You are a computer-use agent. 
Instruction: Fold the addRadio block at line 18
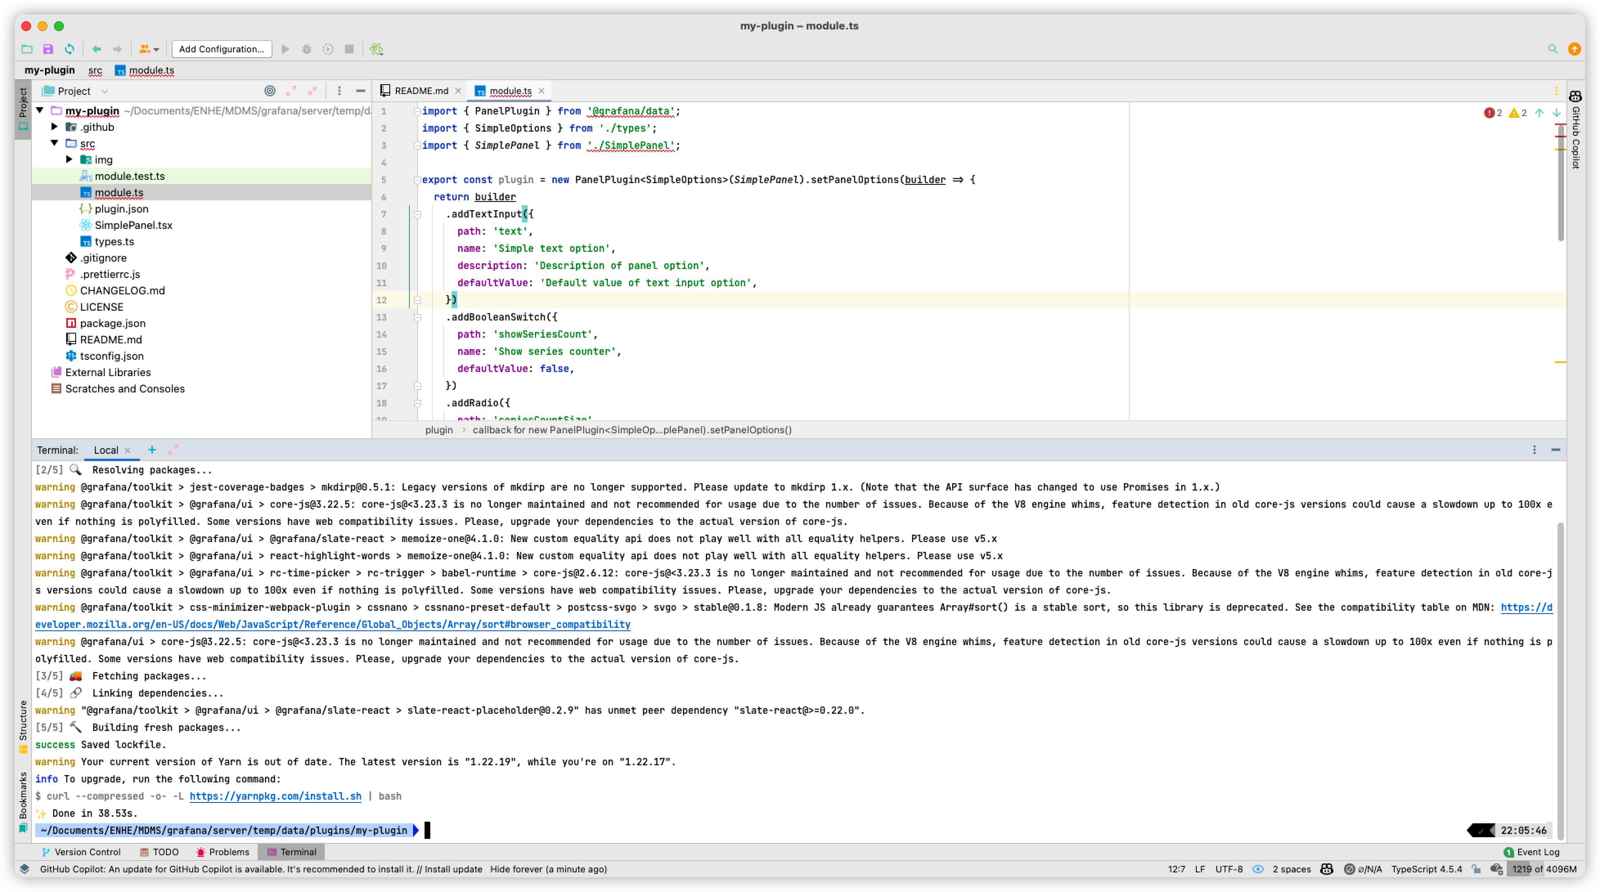point(418,403)
